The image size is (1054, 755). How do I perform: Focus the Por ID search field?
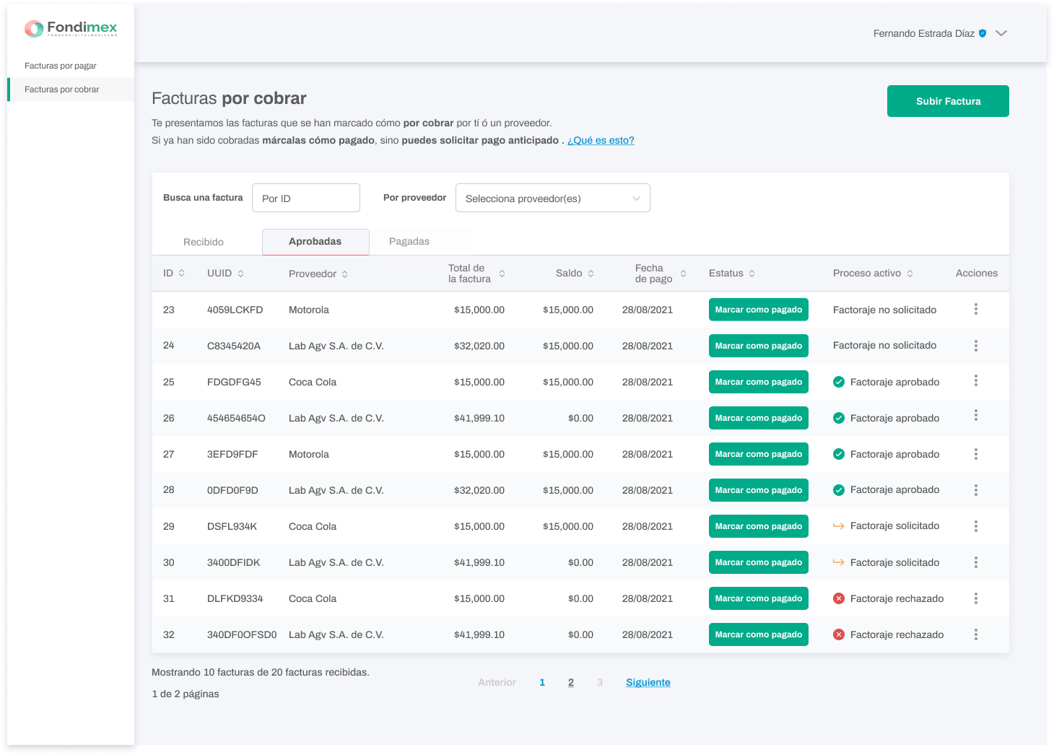306,198
